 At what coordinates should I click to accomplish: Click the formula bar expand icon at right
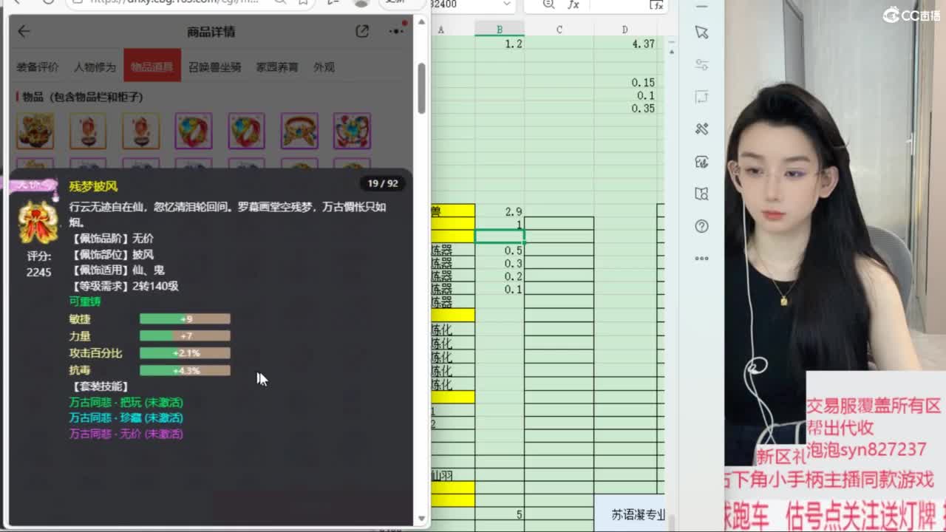click(x=656, y=4)
